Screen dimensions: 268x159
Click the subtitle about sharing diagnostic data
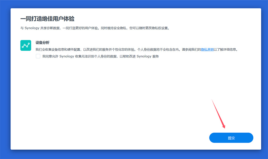coord(94,28)
